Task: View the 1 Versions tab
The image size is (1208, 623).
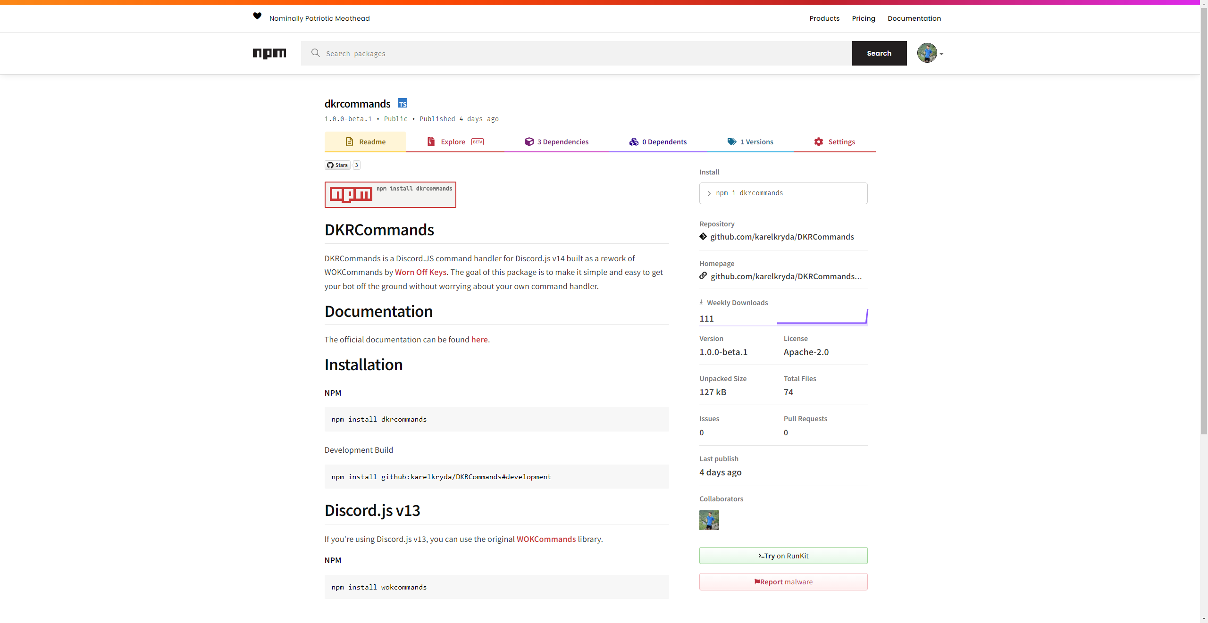Action: pos(750,142)
